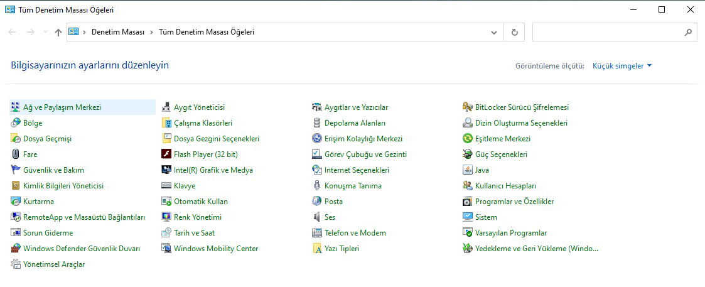Expand the address bar history chevron

click(494, 33)
